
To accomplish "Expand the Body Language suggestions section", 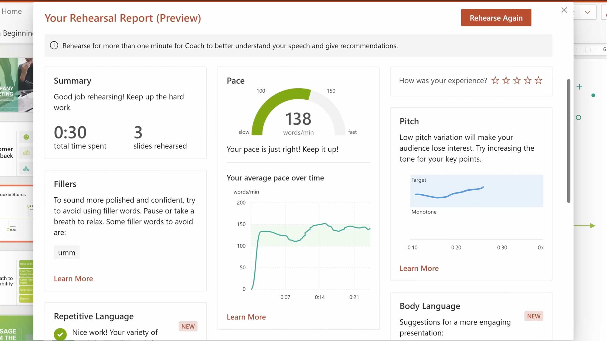I will click(429, 305).
